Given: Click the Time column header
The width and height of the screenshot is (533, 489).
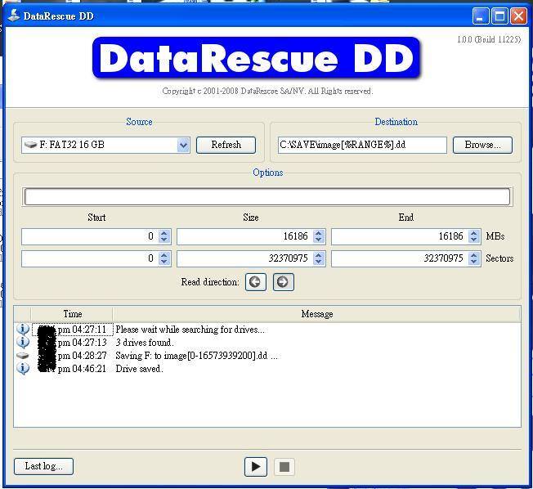Looking at the screenshot, I should [x=72, y=314].
